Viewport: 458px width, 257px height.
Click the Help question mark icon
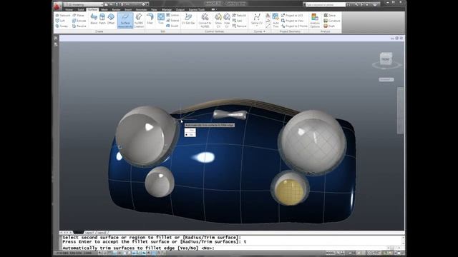(x=375, y=5)
